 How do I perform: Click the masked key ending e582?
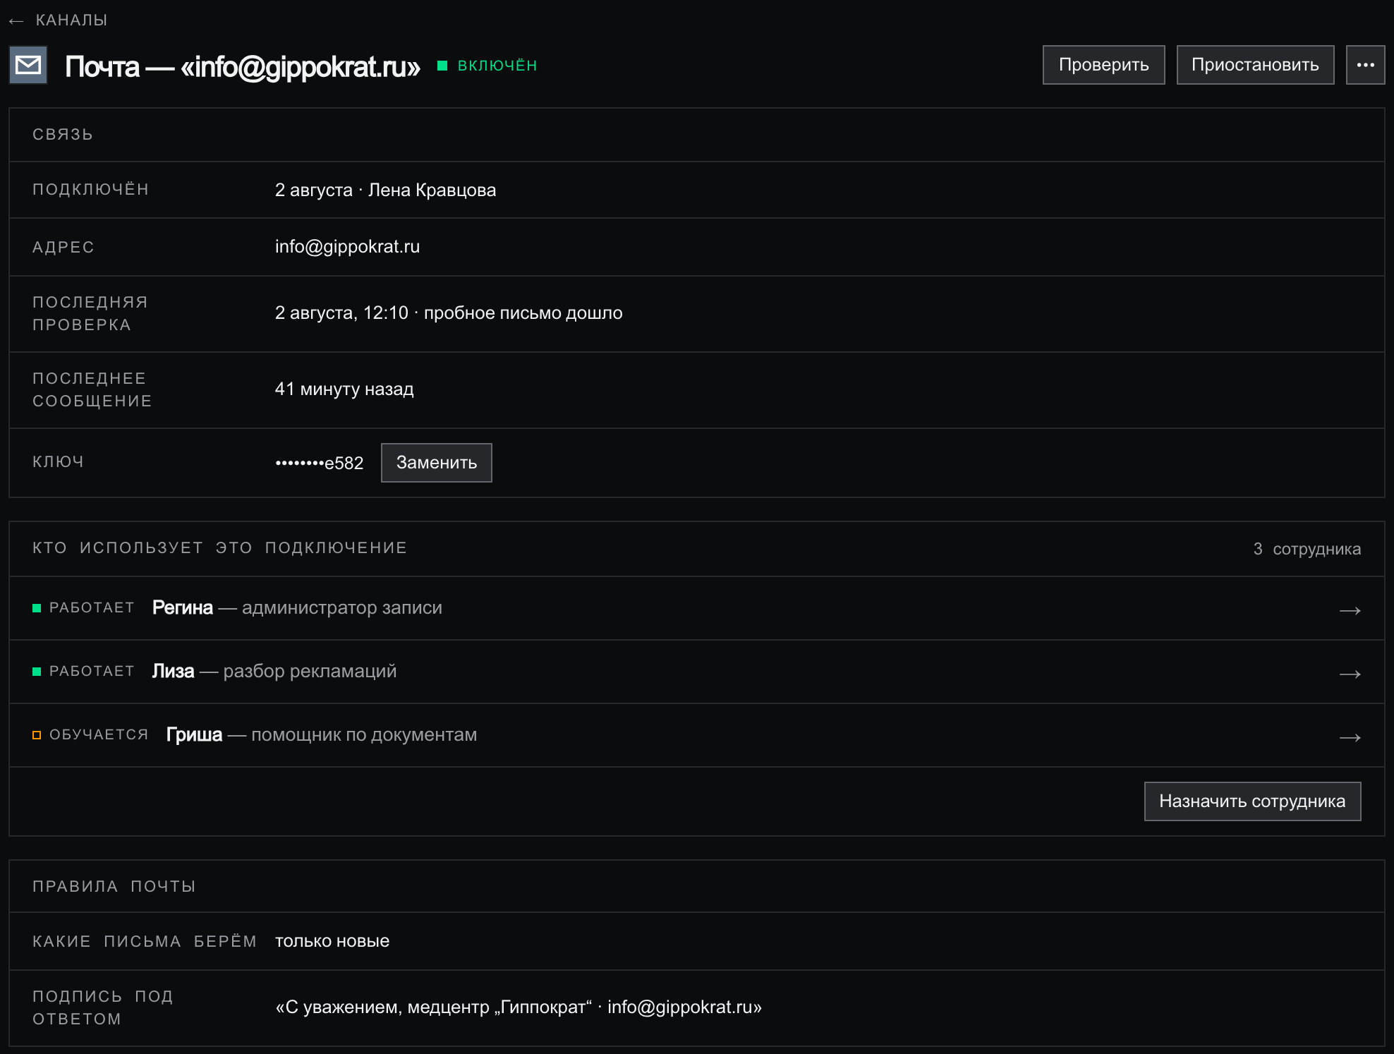[319, 463]
